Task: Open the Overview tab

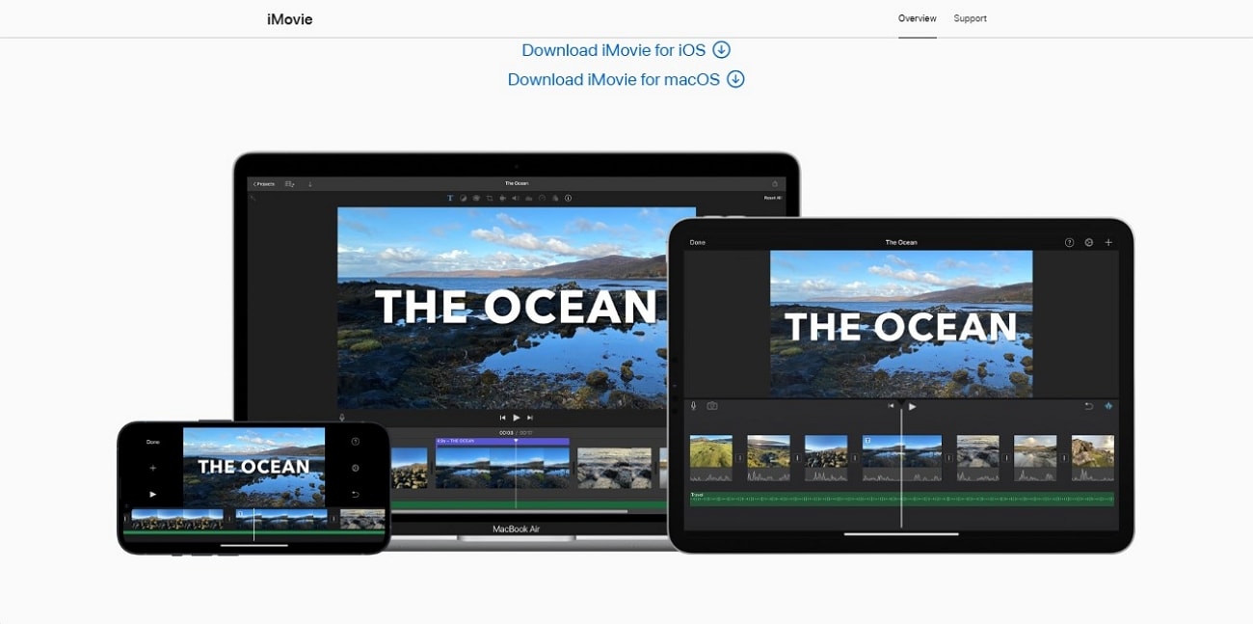Action: coord(917,18)
